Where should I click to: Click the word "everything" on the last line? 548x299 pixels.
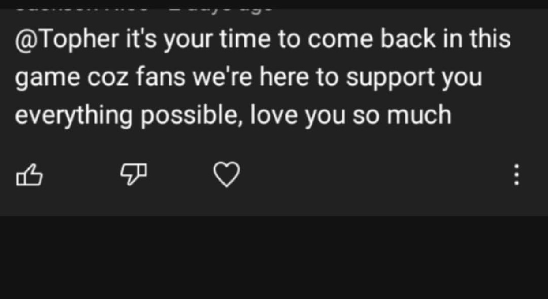coord(74,116)
